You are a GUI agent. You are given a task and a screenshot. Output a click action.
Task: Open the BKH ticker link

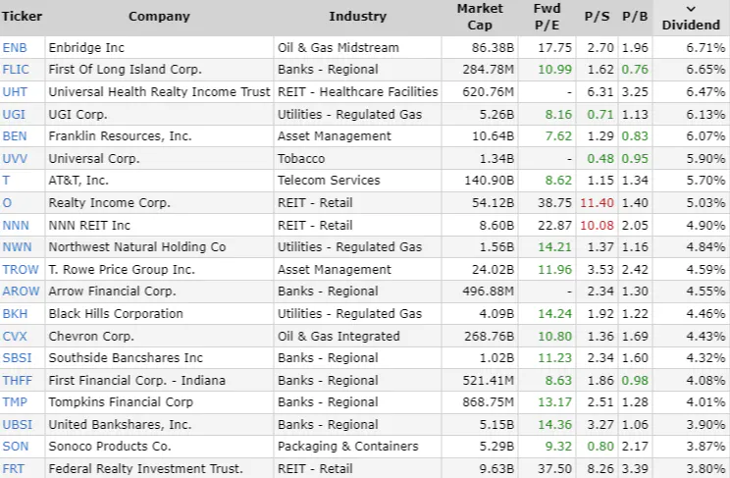pos(15,313)
